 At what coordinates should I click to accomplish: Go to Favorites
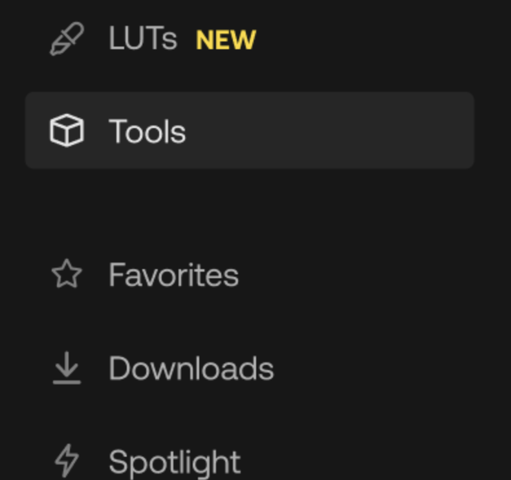(173, 275)
